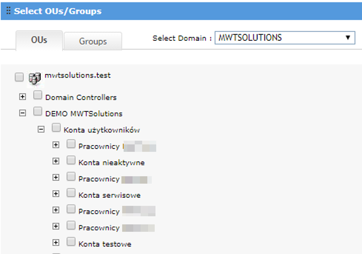This screenshot has height=254, width=362.
Task: Open the Select Domain dropdown
Action: point(284,38)
